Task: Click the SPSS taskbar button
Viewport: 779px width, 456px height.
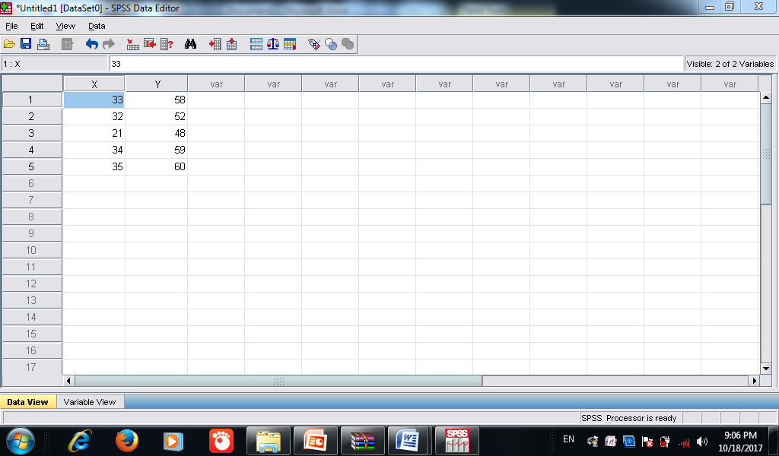Action: tap(456, 441)
